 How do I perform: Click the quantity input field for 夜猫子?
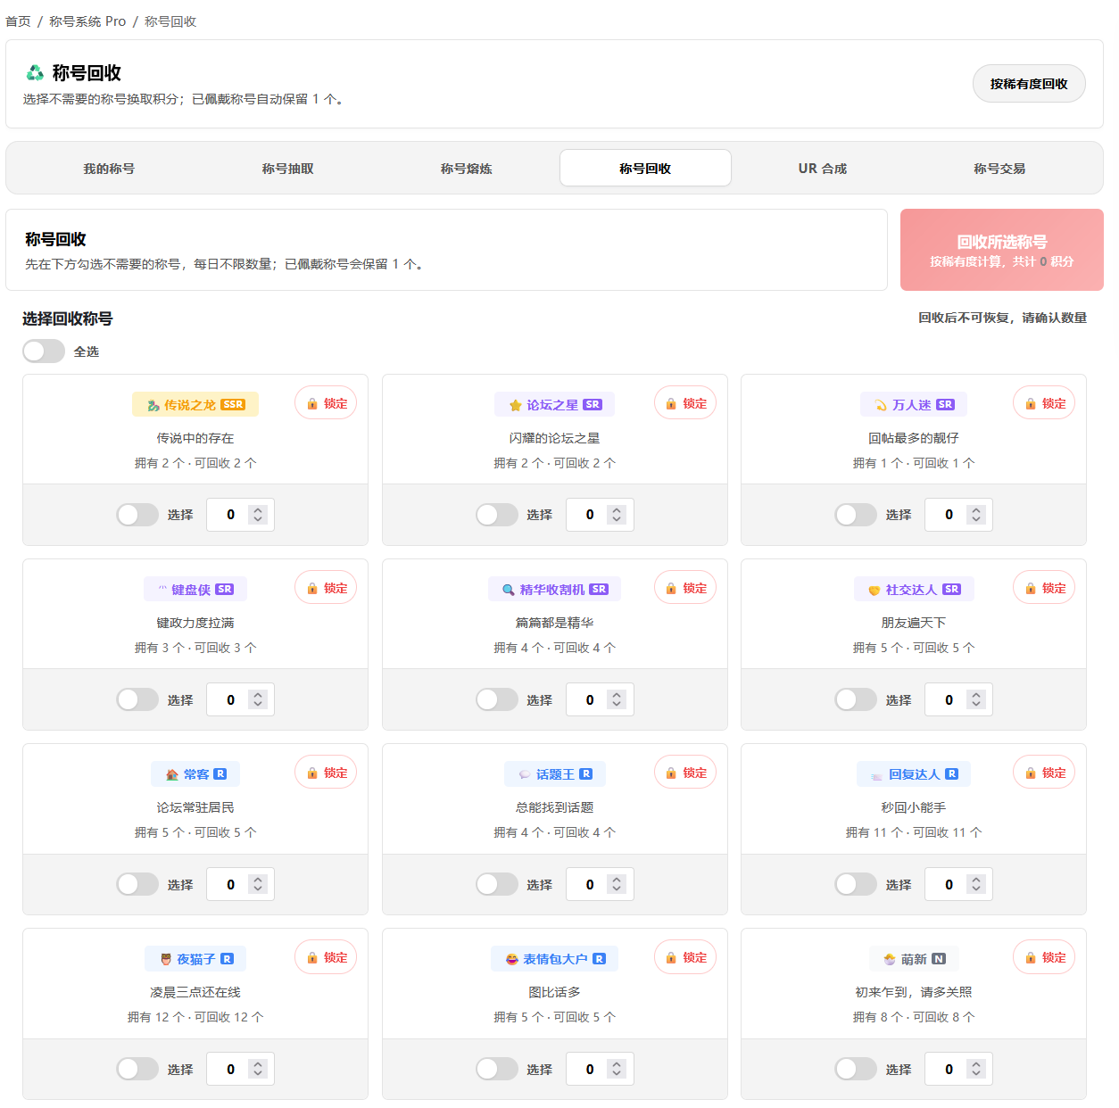[x=240, y=1069]
